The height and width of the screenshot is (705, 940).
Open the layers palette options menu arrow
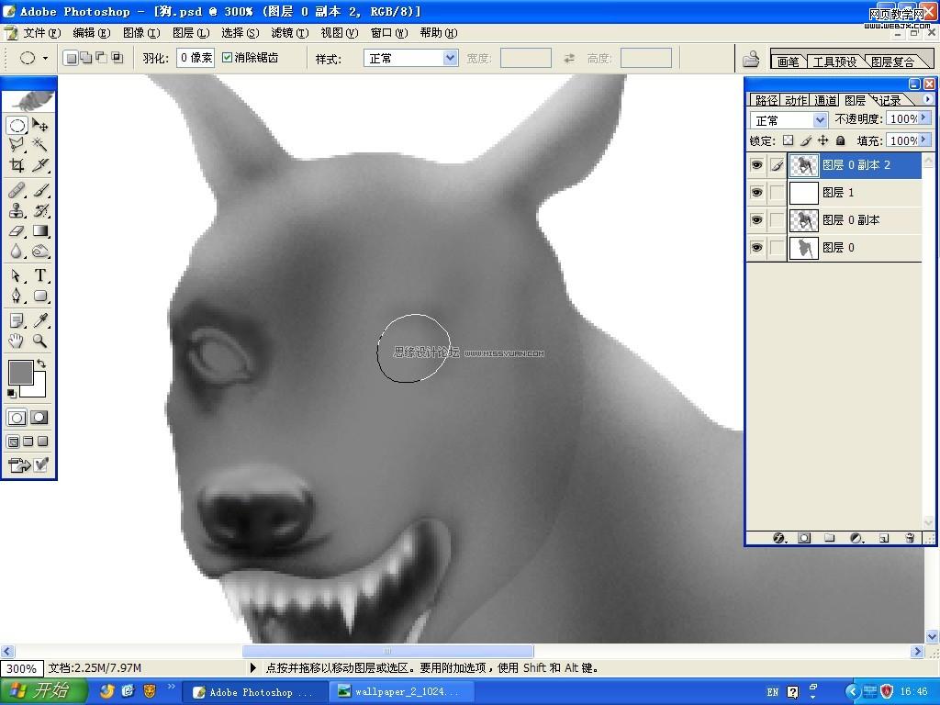point(927,99)
